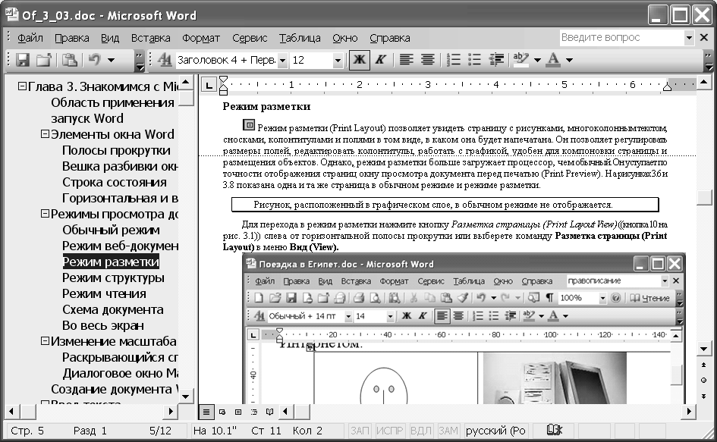Jump to 'Схема документа' heading
This screenshot has height=442, width=717.
pos(112,309)
